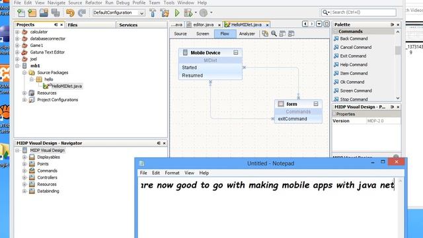Run the project with green play icon

pos(177,13)
